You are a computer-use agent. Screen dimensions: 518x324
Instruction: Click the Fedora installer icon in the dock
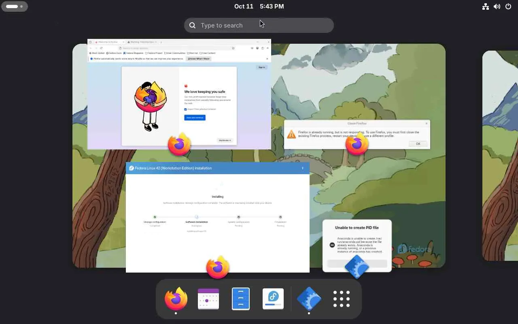pos(273,299)
